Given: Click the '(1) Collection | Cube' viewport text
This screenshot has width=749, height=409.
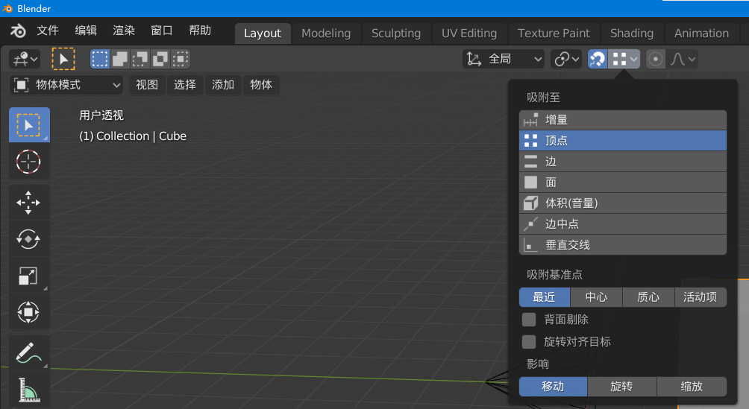Looking at the screenshot, I should [133, 136].
